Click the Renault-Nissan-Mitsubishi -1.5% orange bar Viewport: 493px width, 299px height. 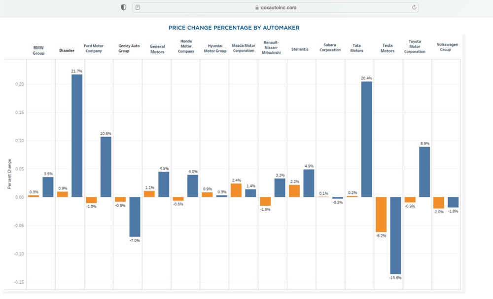(x=265, y=201)
